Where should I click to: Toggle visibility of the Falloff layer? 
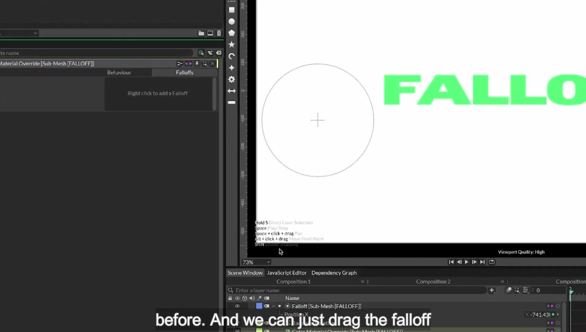[x=237, y=306]
